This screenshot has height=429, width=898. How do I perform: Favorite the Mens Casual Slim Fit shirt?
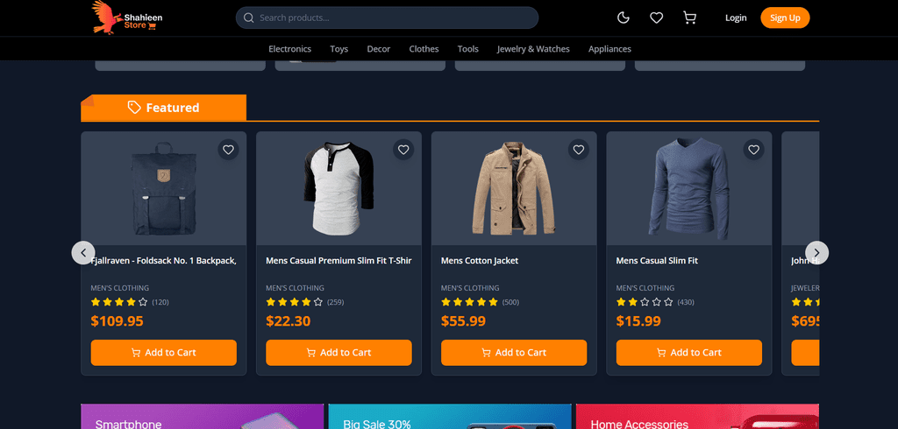(754, 150)
